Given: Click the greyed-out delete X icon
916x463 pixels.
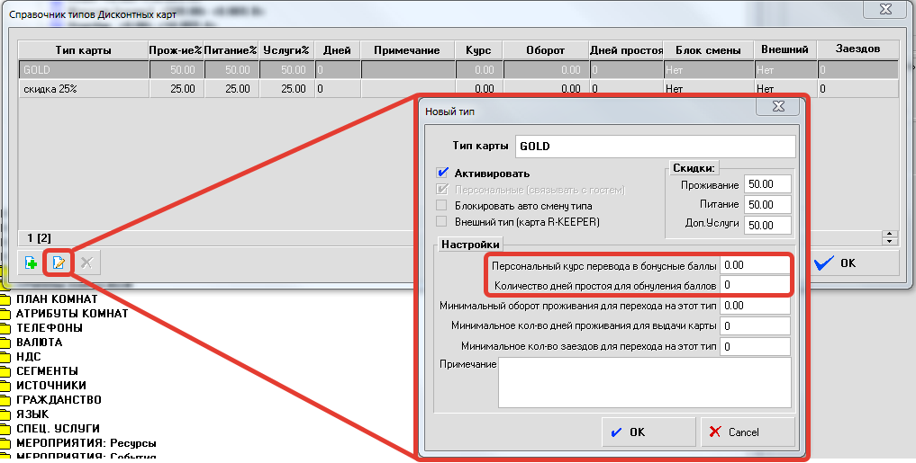Looking at the screenshot, I should 86,263.
